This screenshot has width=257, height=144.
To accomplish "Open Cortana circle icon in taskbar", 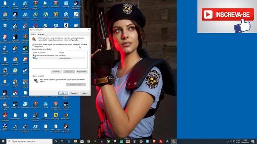I will 55,141.
